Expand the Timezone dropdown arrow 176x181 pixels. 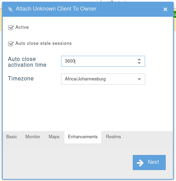(139, 79)
